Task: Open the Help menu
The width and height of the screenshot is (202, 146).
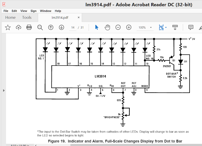Action: 58,11
